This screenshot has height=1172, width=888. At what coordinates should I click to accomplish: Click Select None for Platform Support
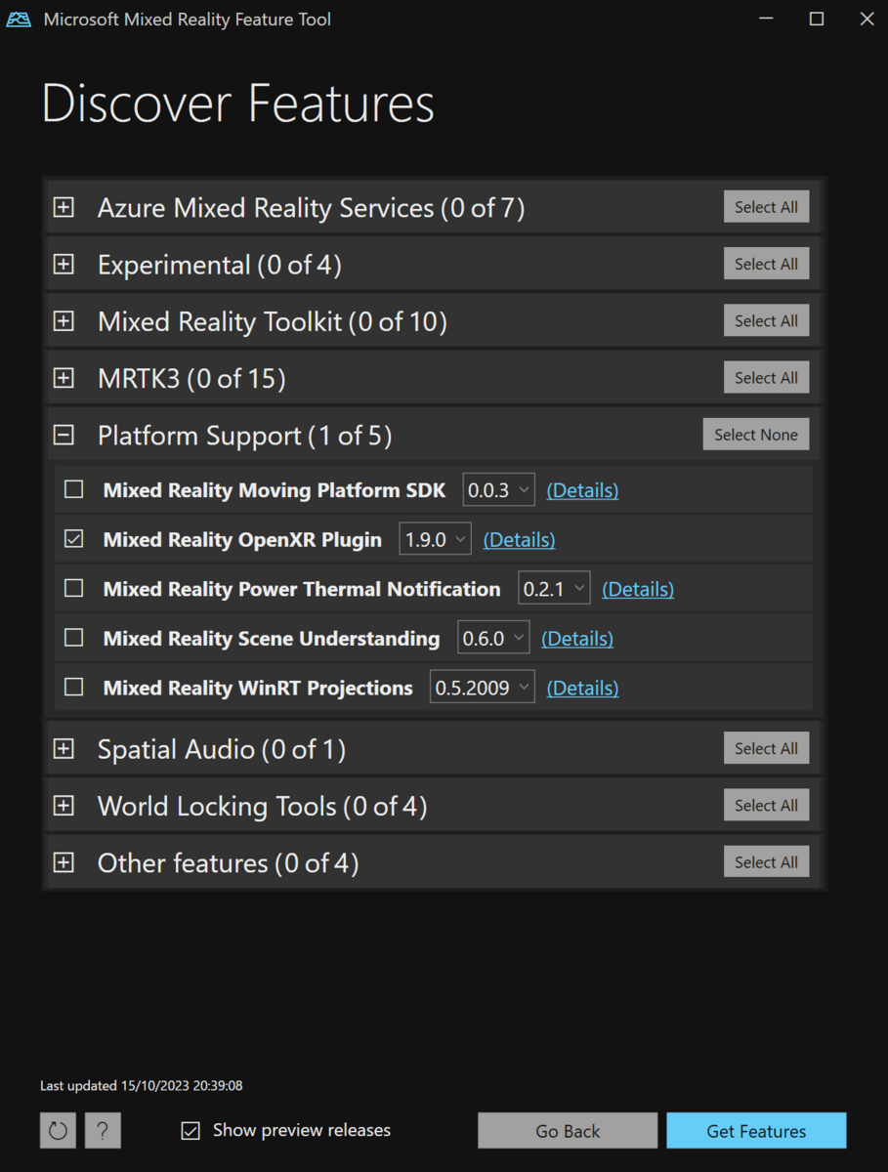[756, 435]
